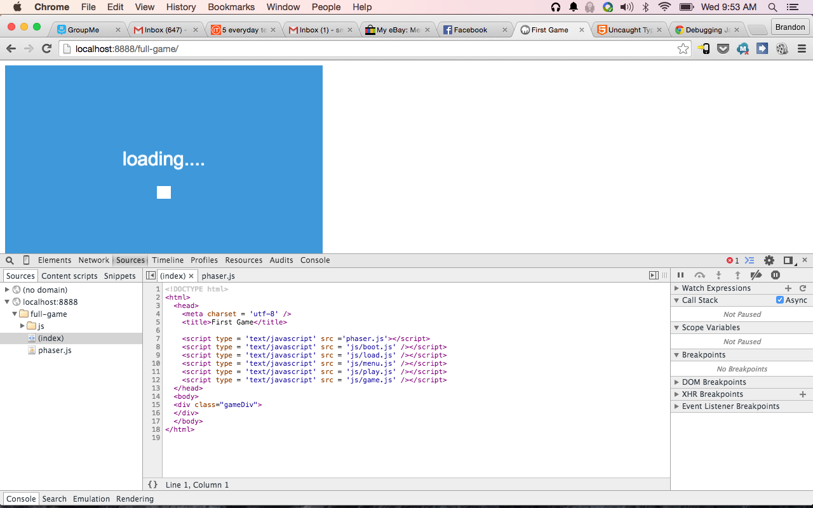Select Content scripts navigator tab
Viewport: 813px width, 508px height.
click(70, 276)
